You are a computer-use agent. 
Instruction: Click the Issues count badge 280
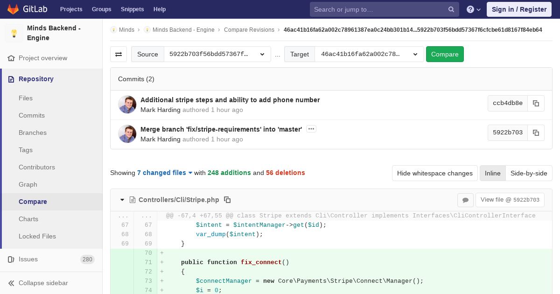[x=87, y=259]
